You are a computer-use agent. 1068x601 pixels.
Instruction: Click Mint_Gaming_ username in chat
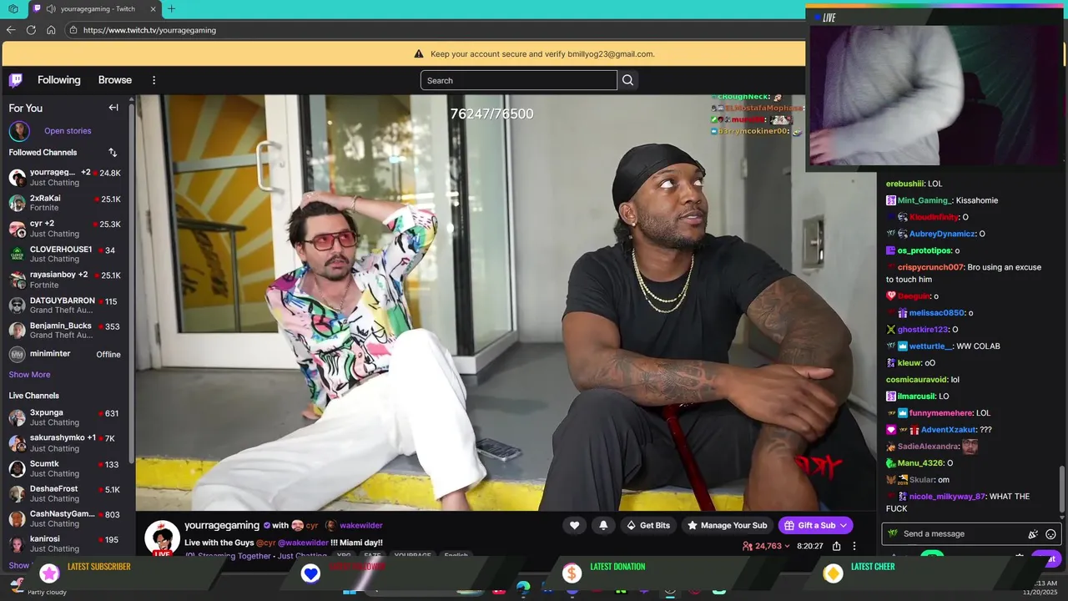pos(924,200)
